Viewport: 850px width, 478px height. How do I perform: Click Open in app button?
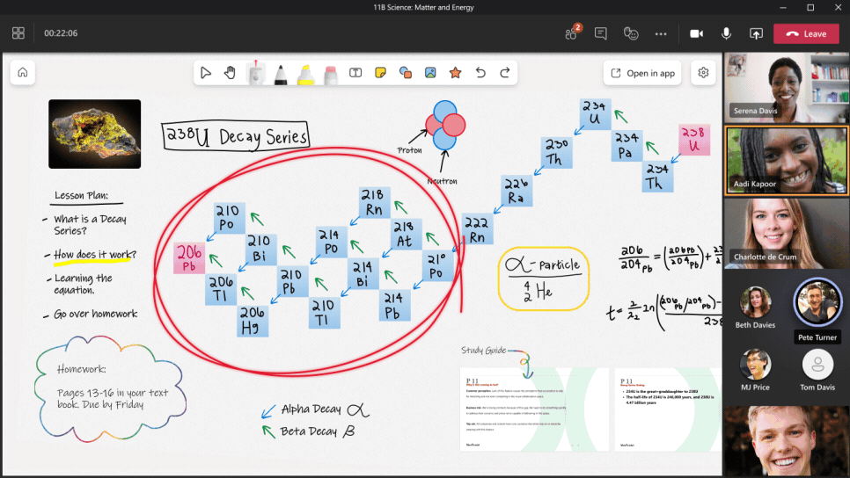coord(643,73)
